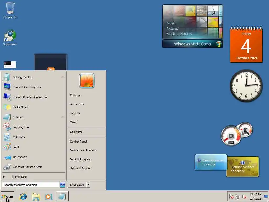Click the yellow Cannot connect to service gadget
This screenshot has height=202, width=269.
point(242,167)
